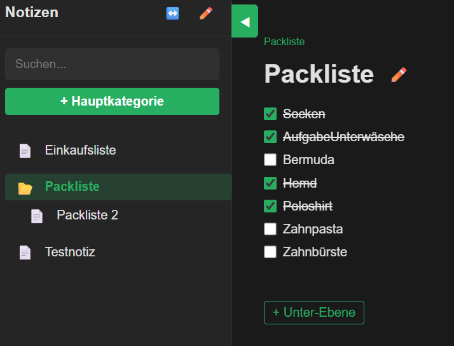Mark Zahnbürste as packed
This screenshot has width=454, height=346.
pos(270,252)
